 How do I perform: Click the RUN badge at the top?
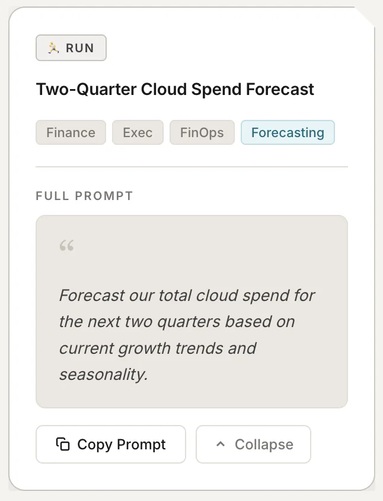(71, 47)
